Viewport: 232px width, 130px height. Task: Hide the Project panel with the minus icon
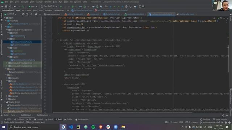point(40,14)
